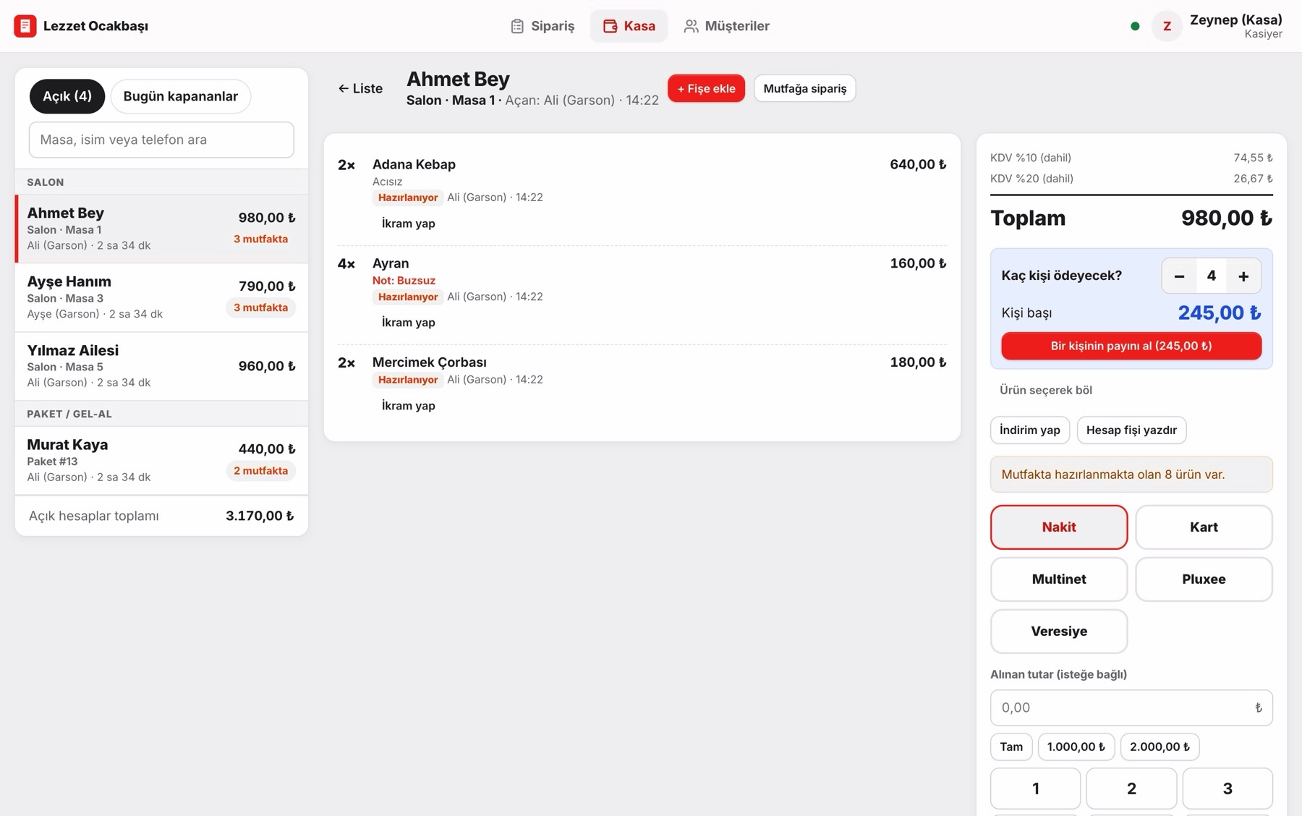1302x816 pixels.
Task: Click the green online status dot
Action: point(1135,26)
